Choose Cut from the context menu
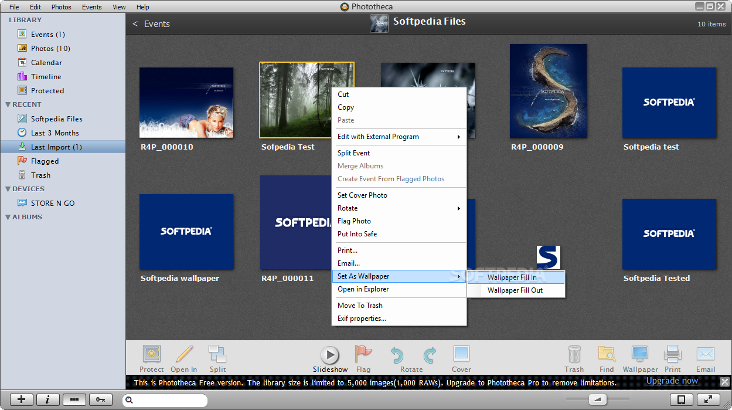732x410 pixels. pyautogui.click(x=399, y=94)
